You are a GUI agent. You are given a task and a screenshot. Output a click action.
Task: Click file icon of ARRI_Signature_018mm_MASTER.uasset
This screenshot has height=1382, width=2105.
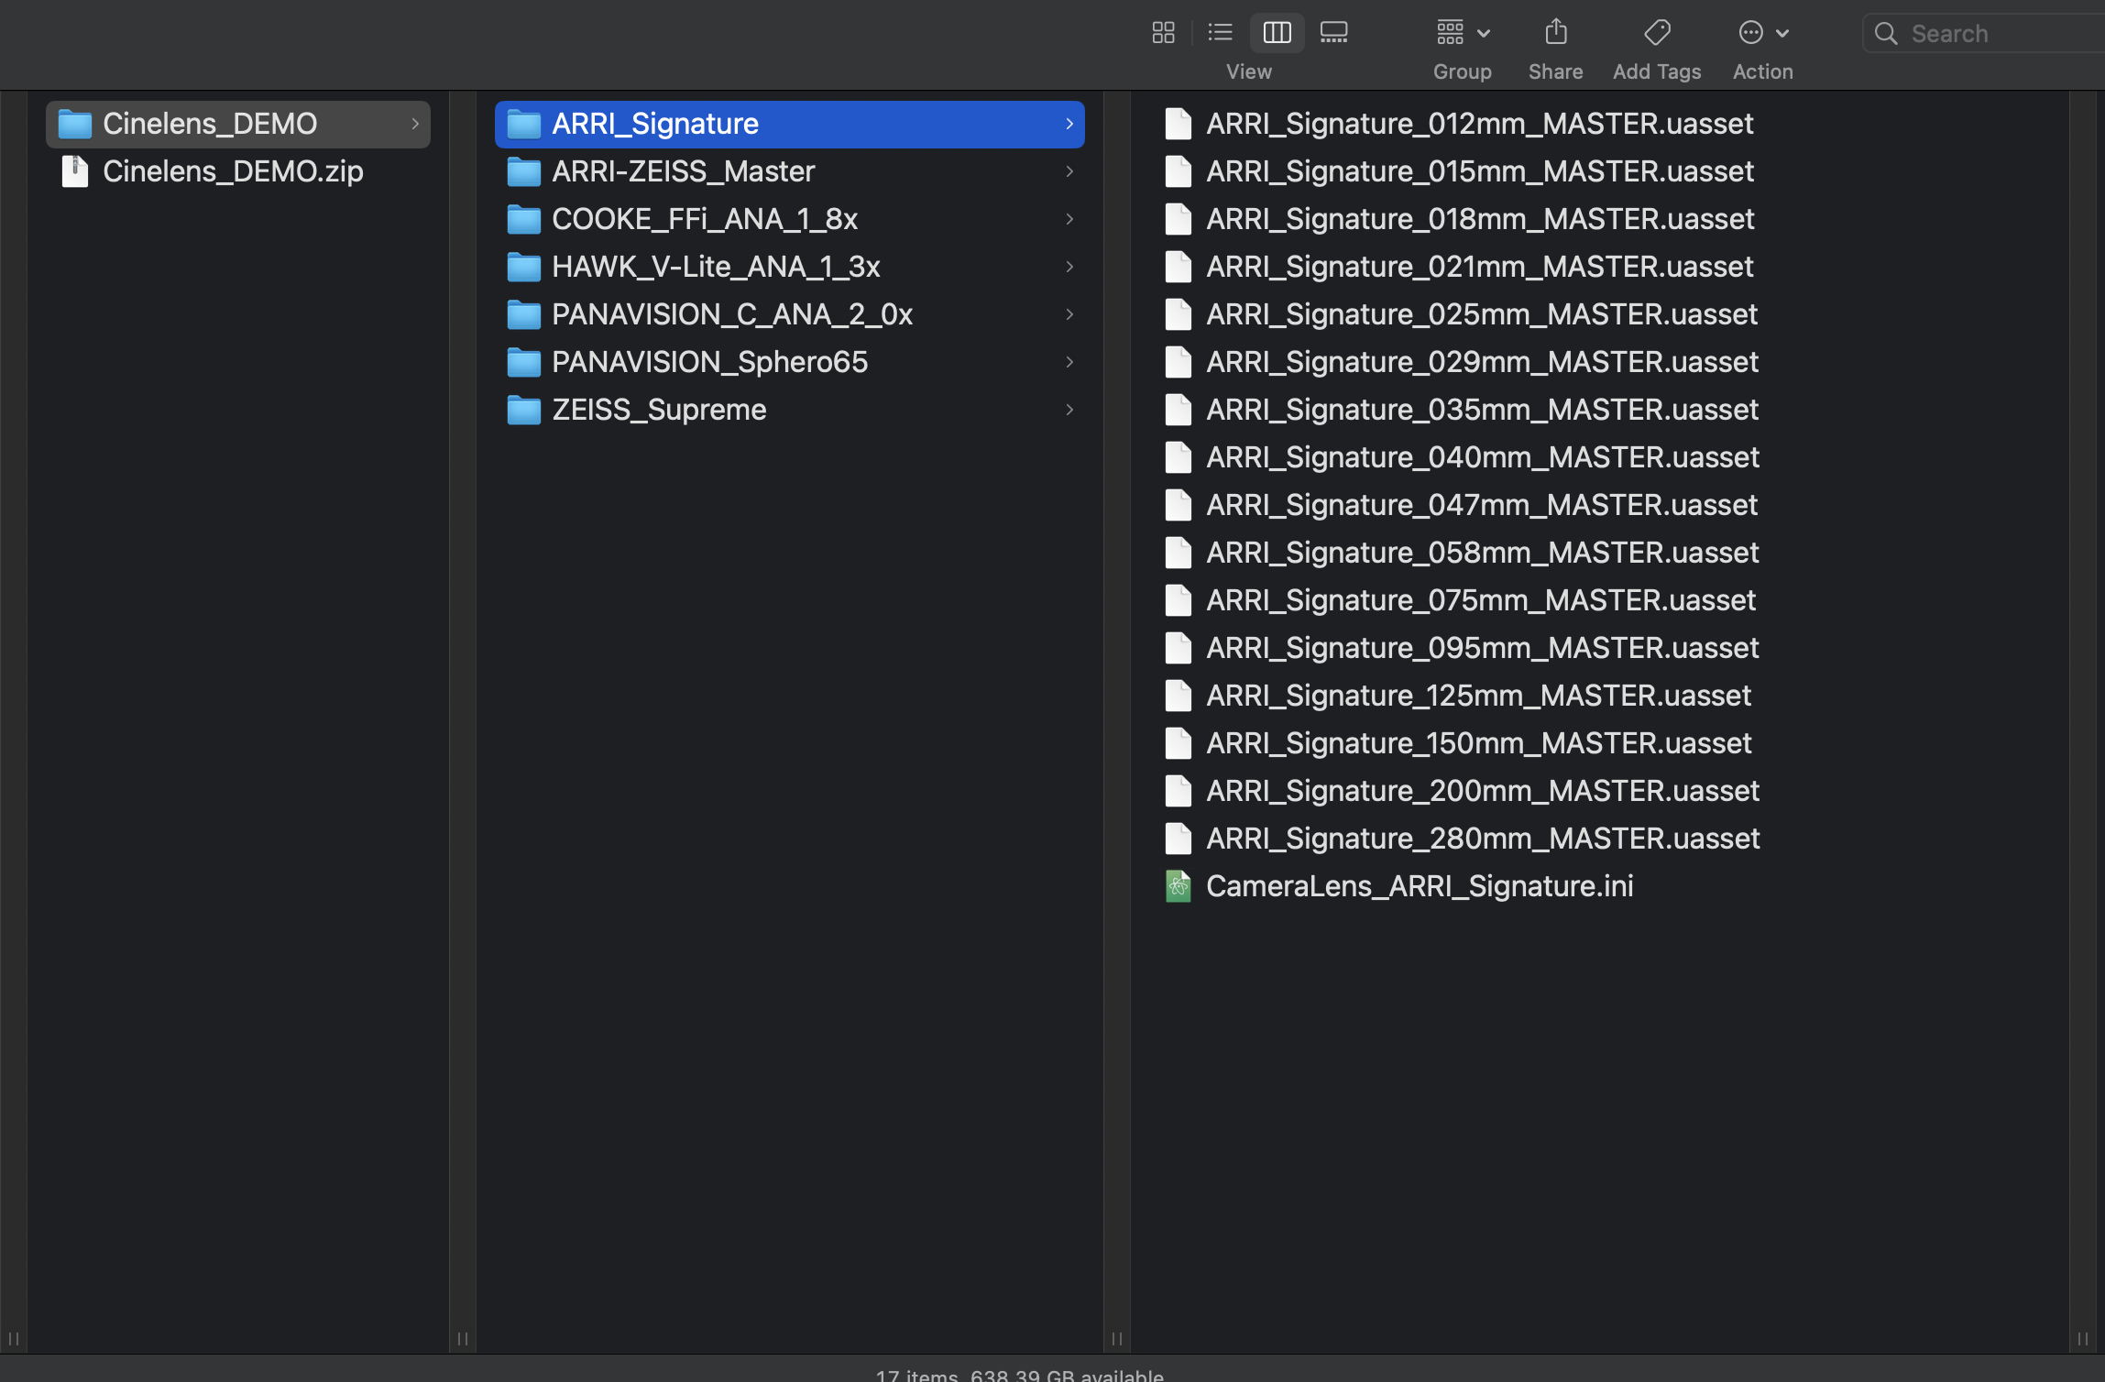[x=1179, y=219]
